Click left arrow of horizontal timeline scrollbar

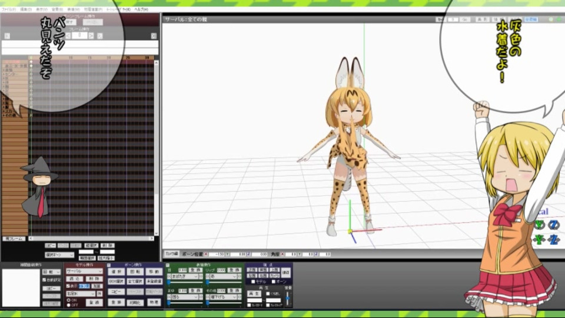[31, 238]
